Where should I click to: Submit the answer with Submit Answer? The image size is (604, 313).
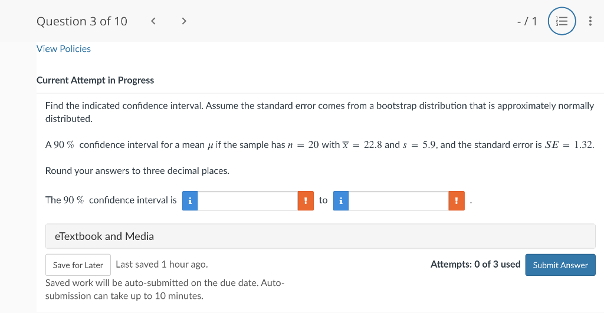pyautogui.click(x=560, y=265)
